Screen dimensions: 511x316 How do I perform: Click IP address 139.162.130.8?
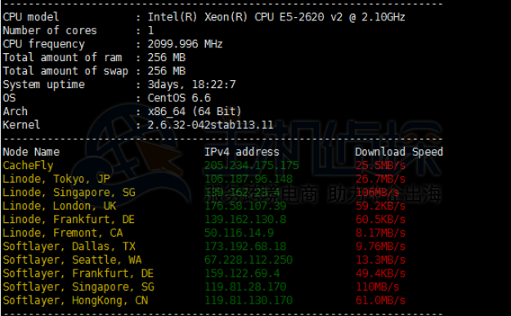click(x=245, y=220)
